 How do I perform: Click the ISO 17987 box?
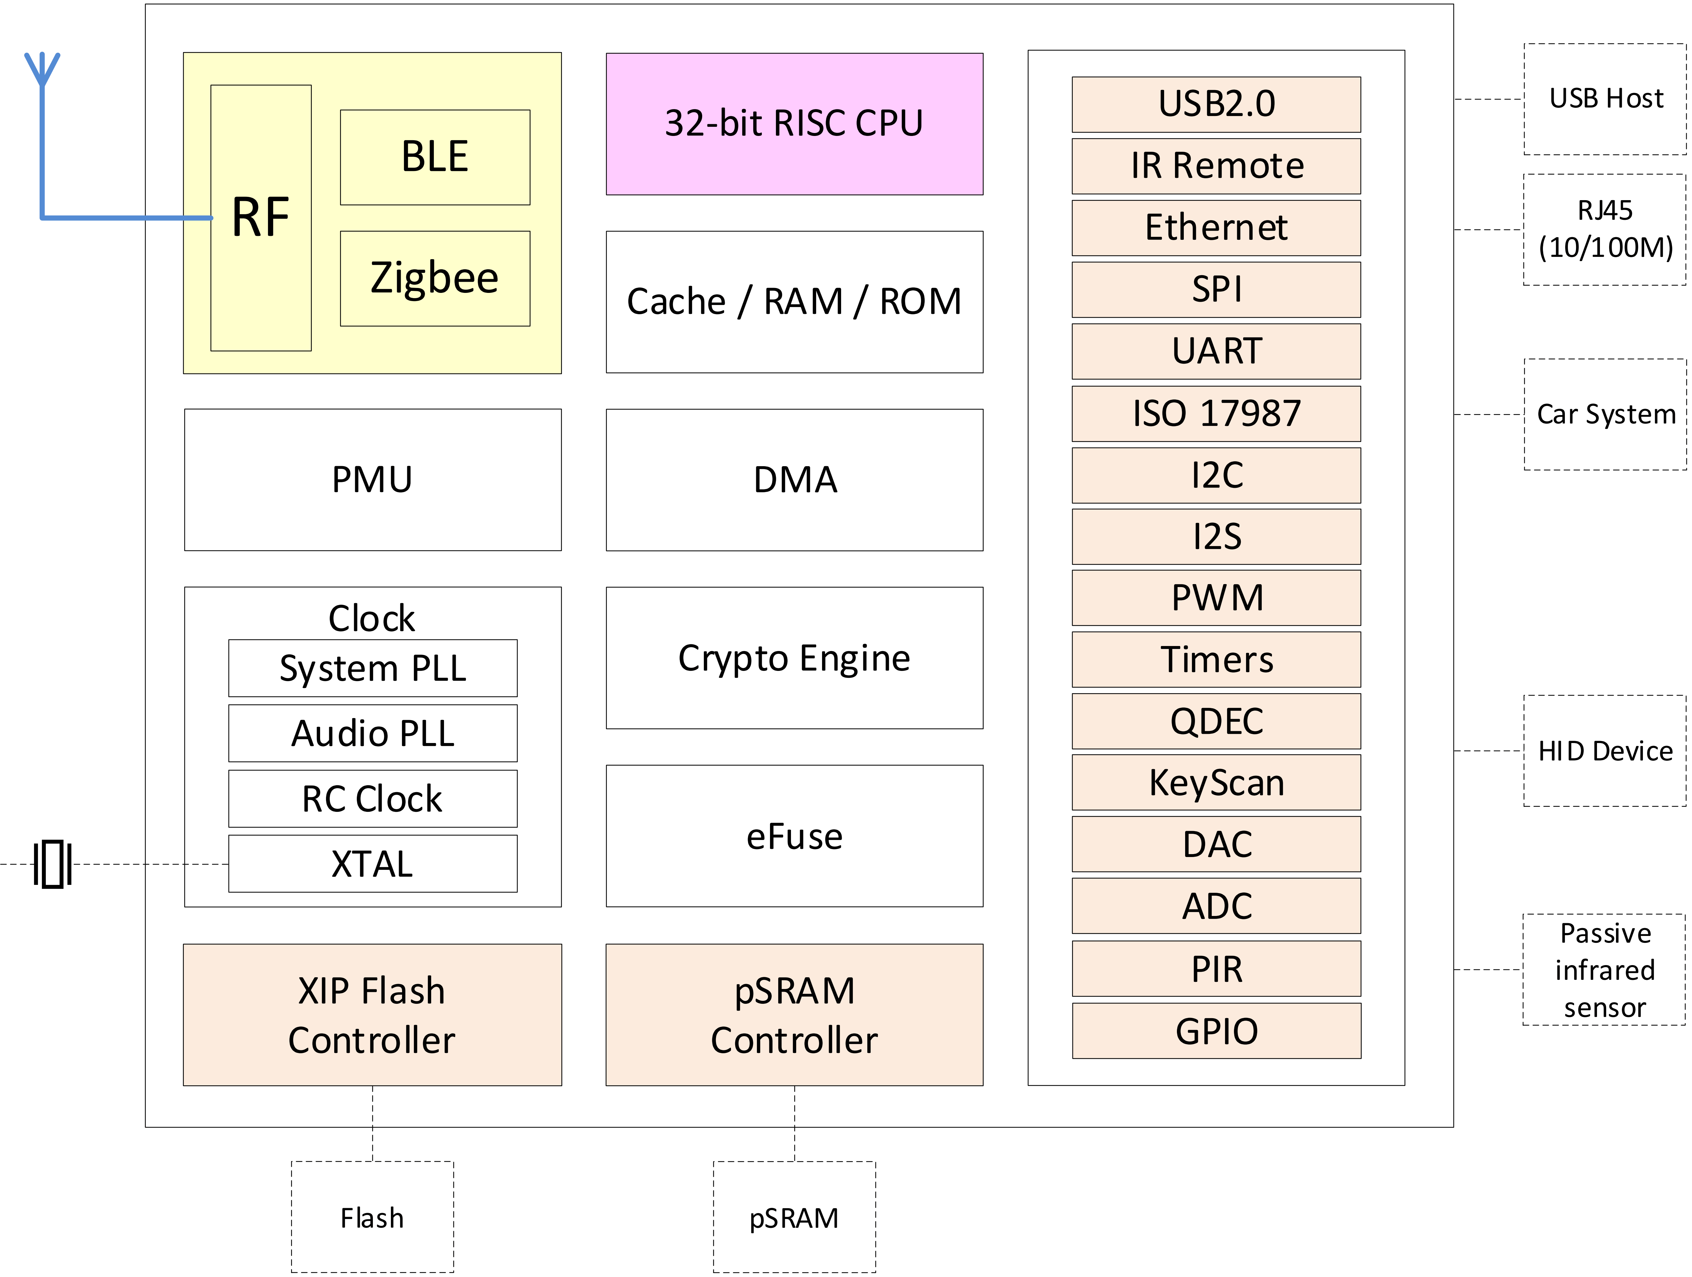click(x=1216, y=414)
